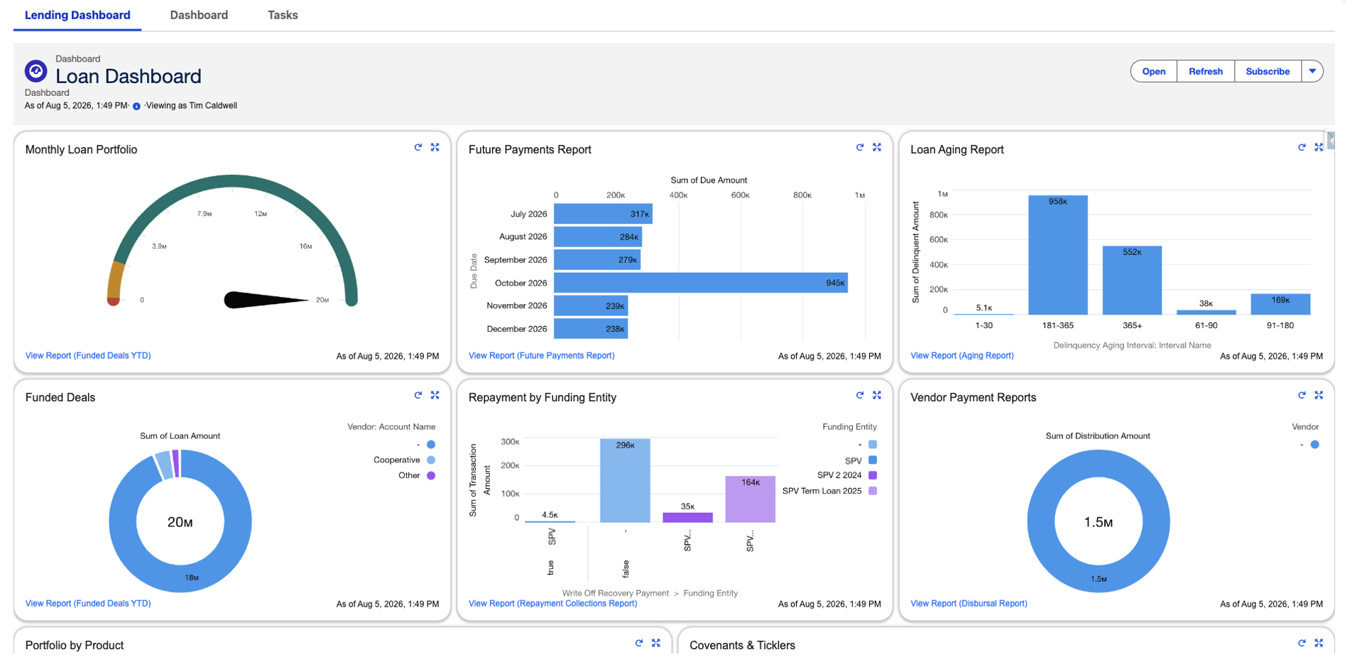Image resolution: width=1352 pixels, height=662 pixels.
Task: Open View Report (Aging Report) link
Action: pos(962,356)
